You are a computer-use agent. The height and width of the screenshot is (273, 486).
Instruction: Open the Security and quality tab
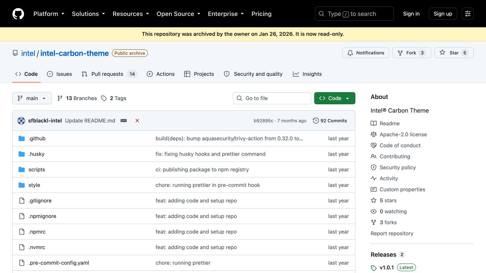pyautogui.click(x=253, y=74)
